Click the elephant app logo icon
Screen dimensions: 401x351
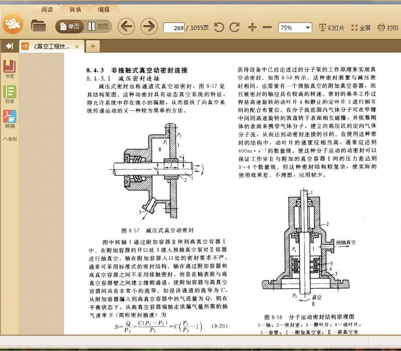pos(13,24)
